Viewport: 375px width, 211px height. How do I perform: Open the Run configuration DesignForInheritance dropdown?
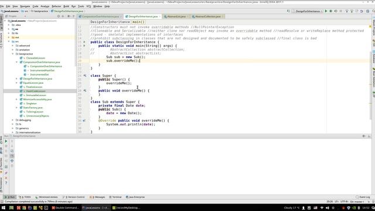pyautogui.click(x=308, y=11)
